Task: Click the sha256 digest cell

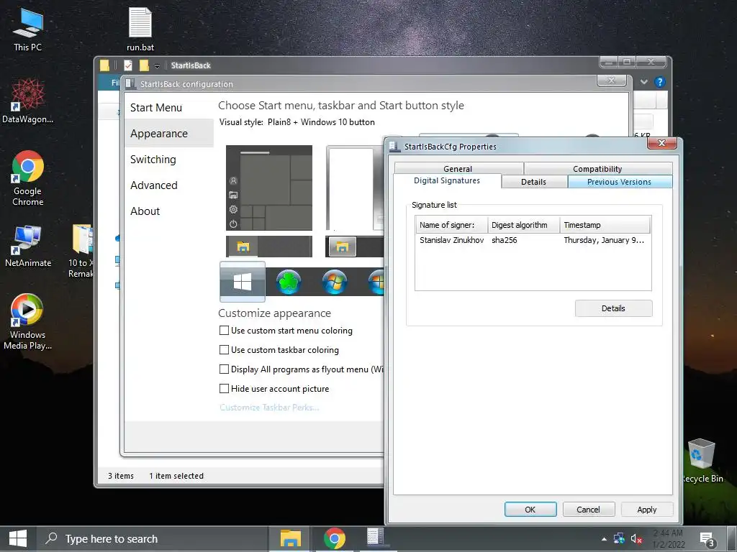Action: coord(505,240)
